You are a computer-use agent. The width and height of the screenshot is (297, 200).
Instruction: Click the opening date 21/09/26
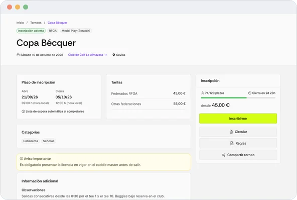30,97
